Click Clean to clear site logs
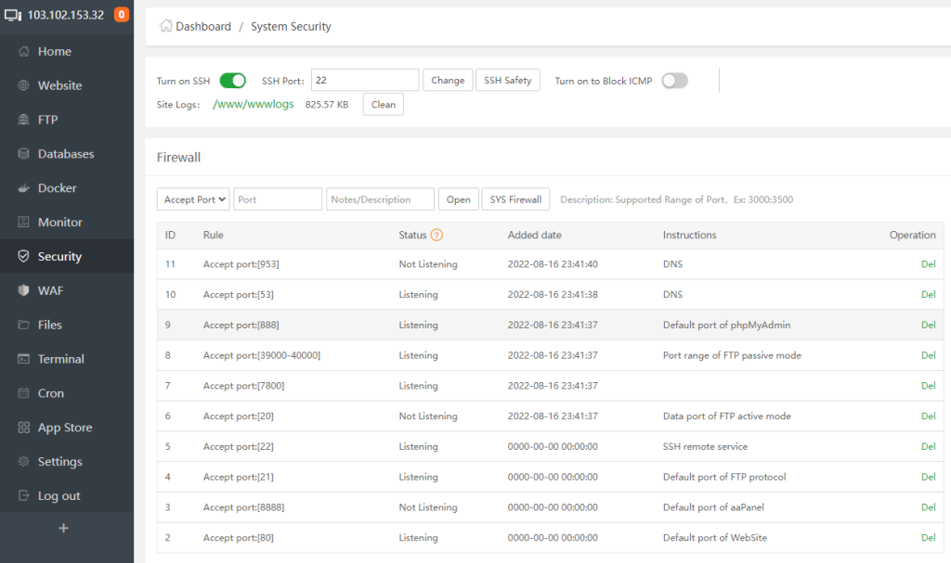The width and height of the screenshot is (951, 563). click(x=383, y=105)
